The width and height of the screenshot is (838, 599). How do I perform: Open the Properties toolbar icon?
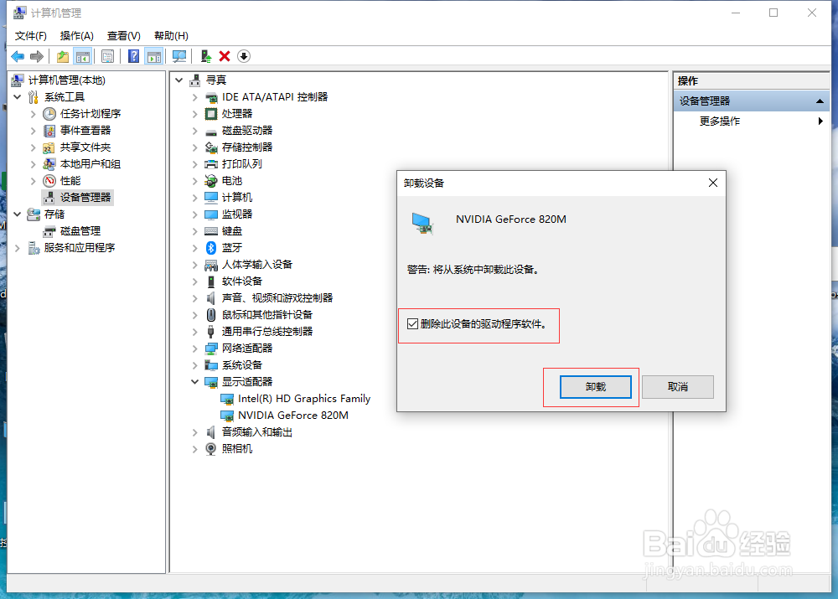pyautogui.click(x=107, y=56)
